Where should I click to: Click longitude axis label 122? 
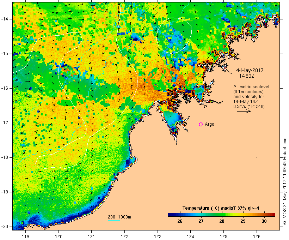[x=124, y=236]
